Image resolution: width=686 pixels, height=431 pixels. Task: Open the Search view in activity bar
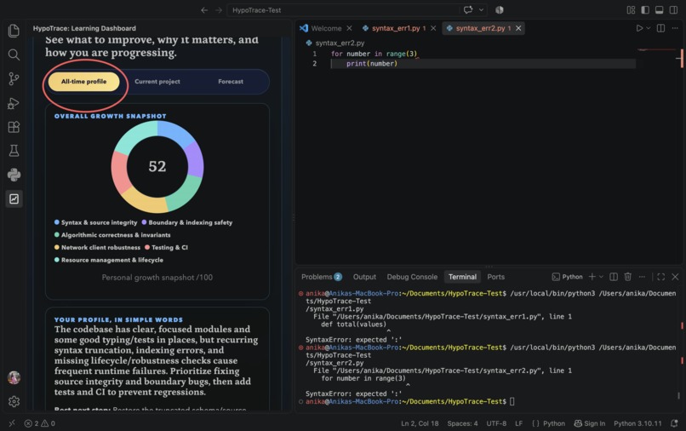[14, 55]
